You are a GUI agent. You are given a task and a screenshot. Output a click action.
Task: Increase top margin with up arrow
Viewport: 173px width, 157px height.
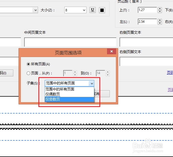pyautogui.click(x=160, y=9)
